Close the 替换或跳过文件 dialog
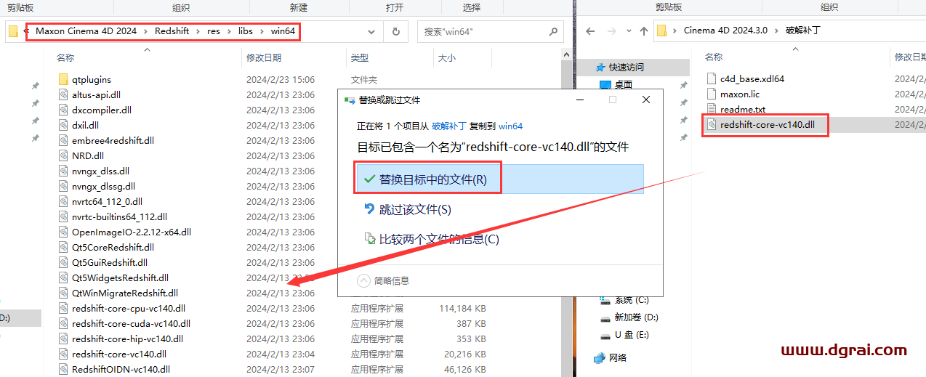The height and width of the screenshot is (377, 926). click(646, 100)
